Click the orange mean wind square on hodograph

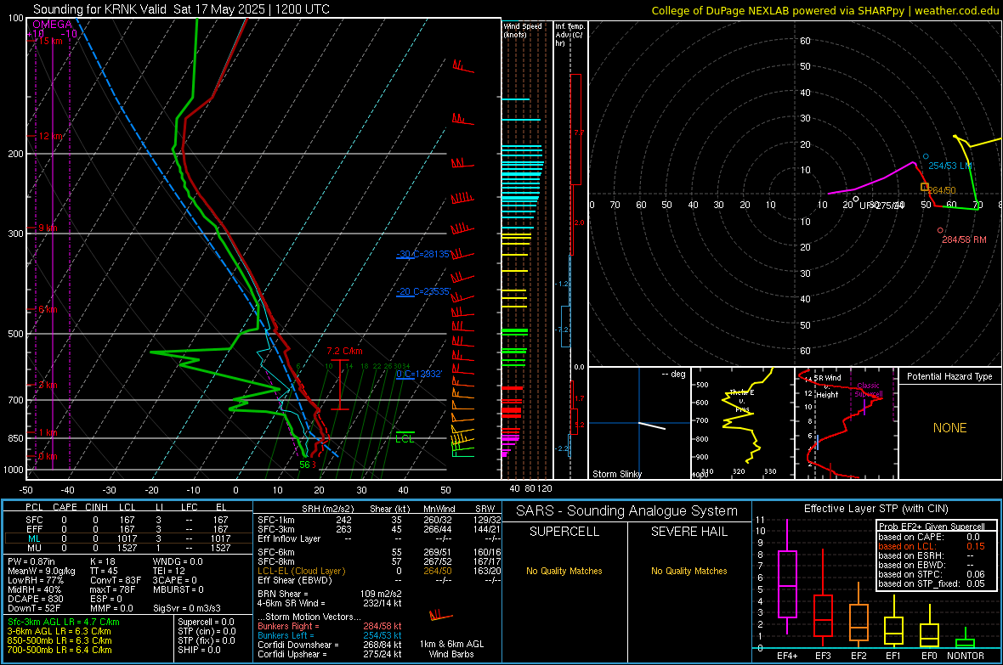point(924,187)
